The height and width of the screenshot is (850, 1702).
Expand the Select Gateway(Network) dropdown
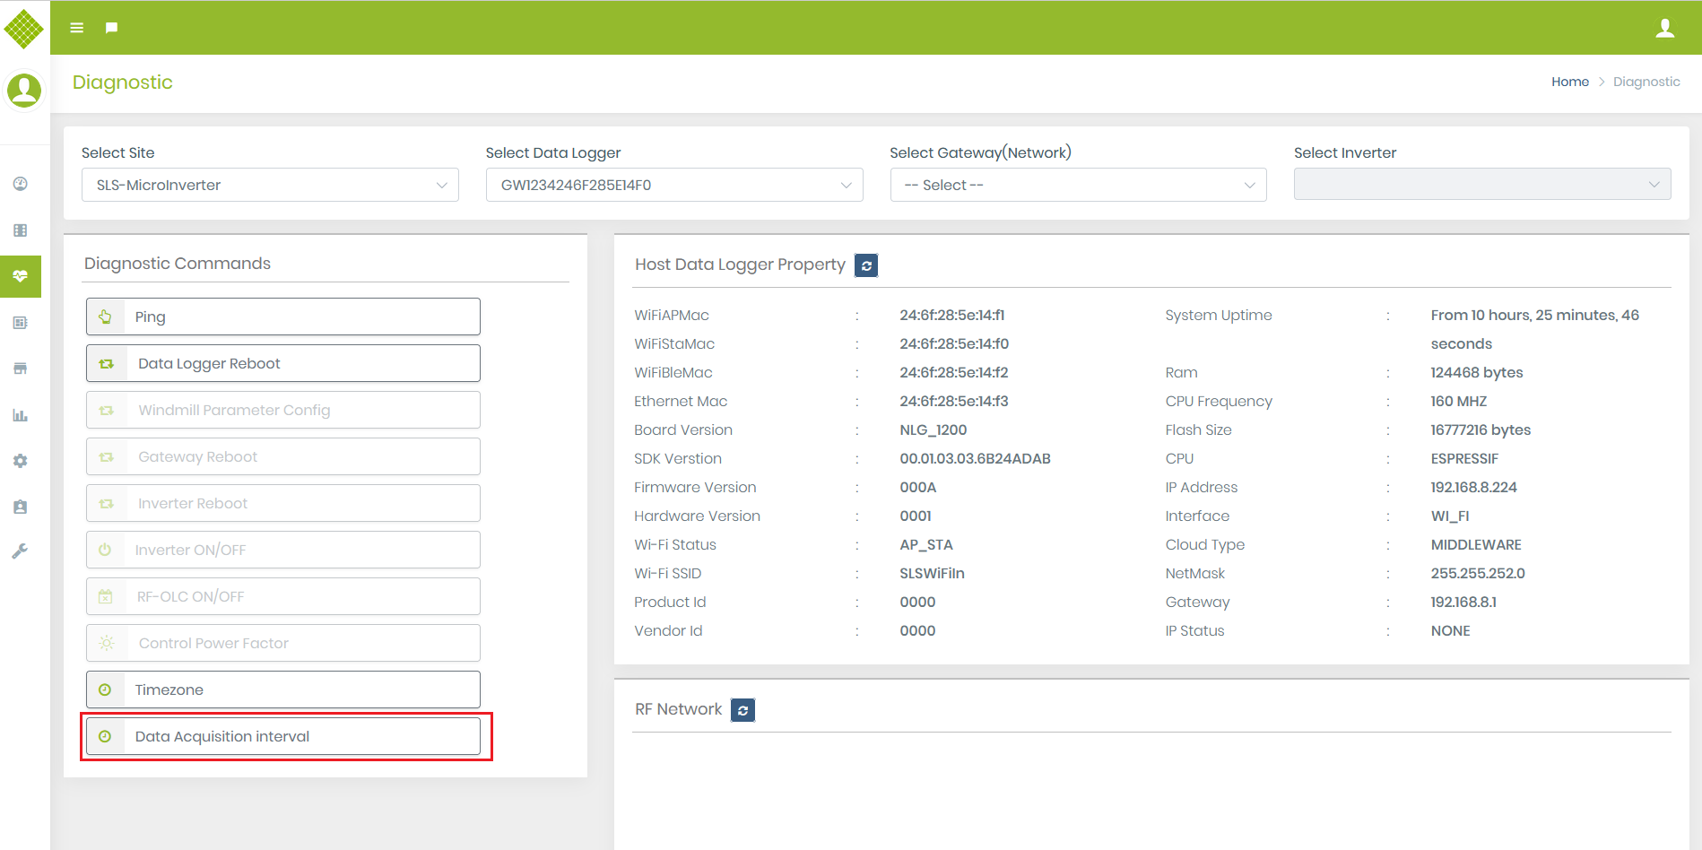(x=1078, y=185)
